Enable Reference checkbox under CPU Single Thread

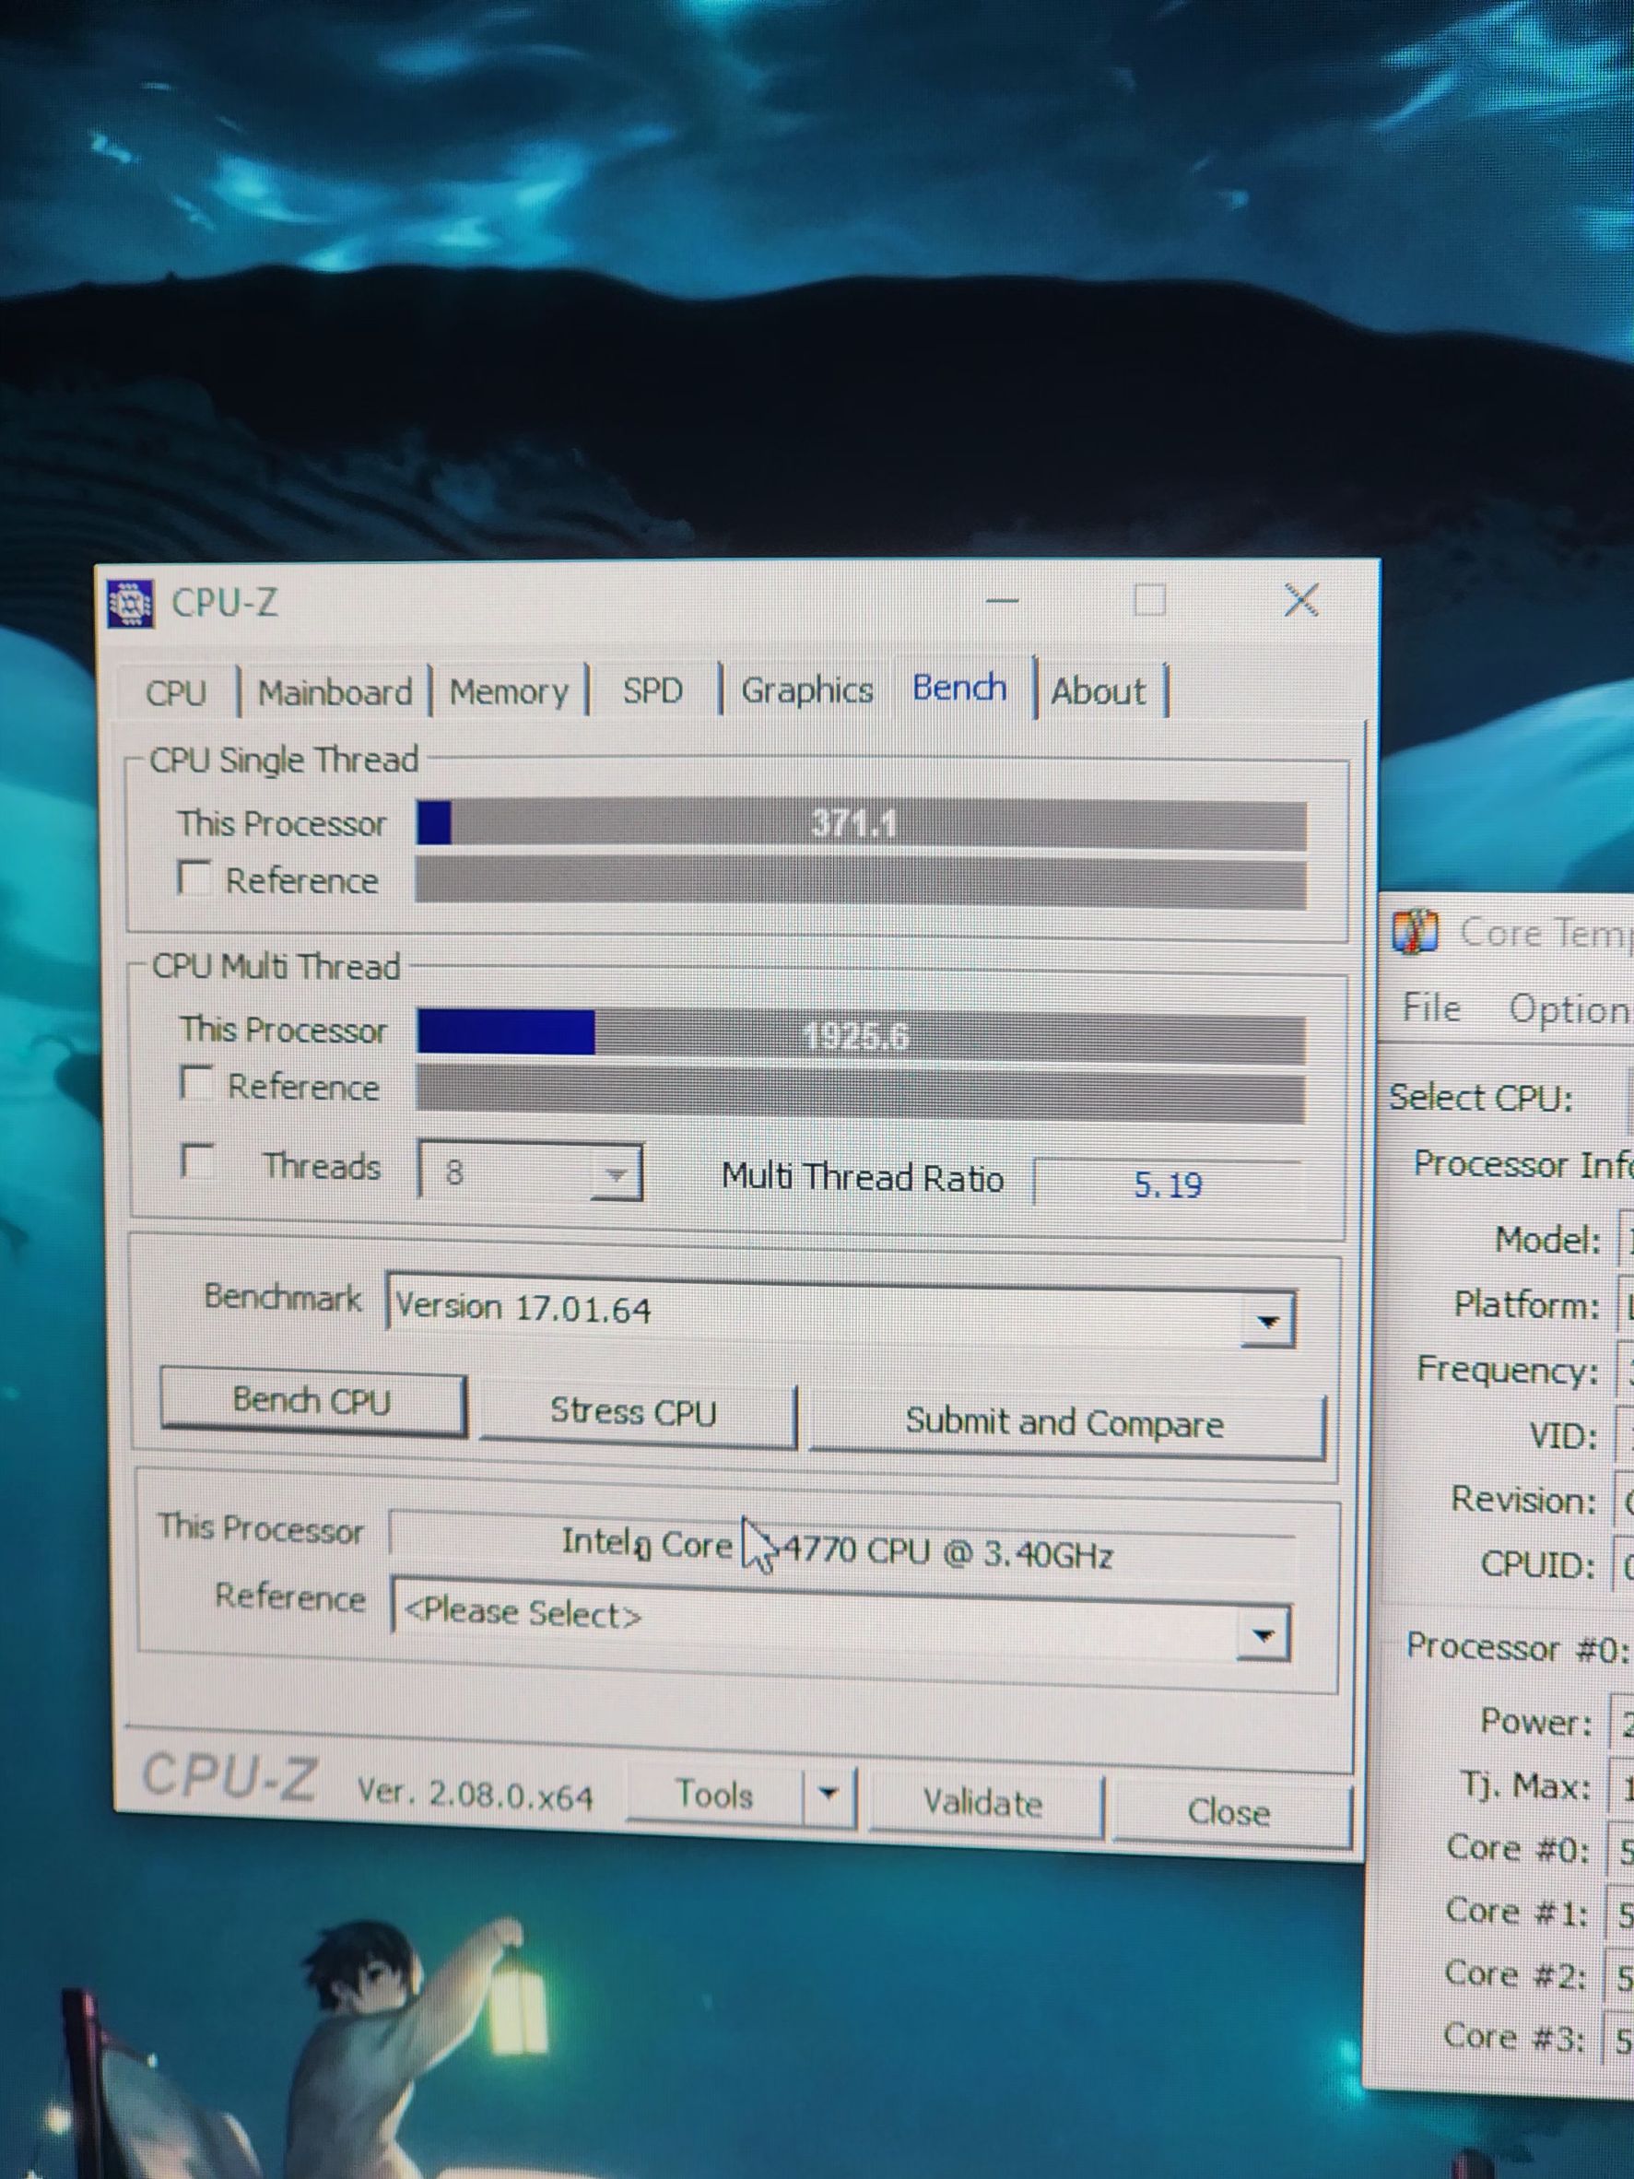pyautogui.click(x=193, y=877)
